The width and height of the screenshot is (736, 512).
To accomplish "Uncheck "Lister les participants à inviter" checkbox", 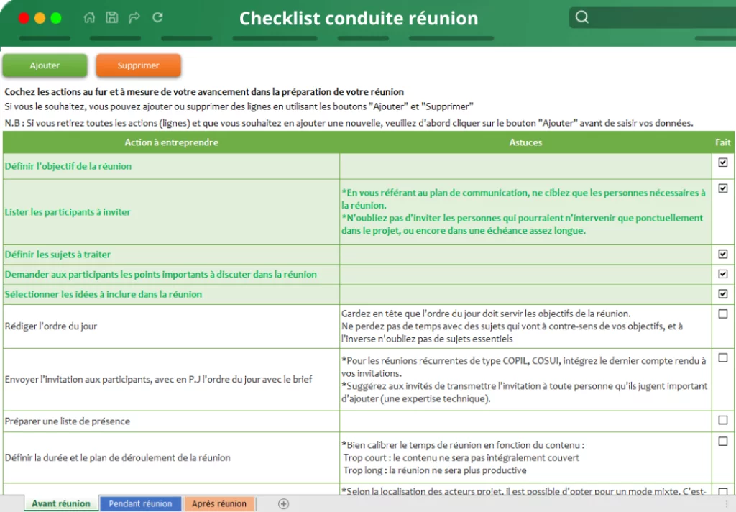I will coord(723,188).
